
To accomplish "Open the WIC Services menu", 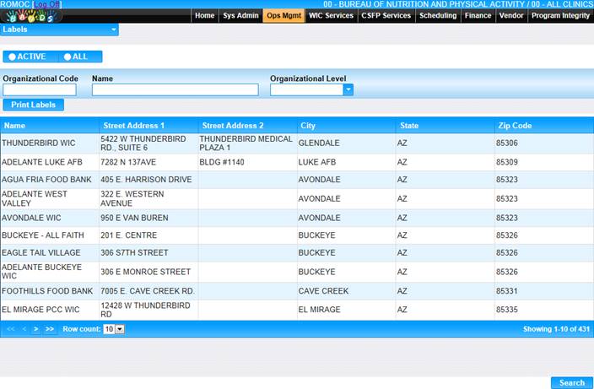I will pyautogui.click(x=331, y=15).
